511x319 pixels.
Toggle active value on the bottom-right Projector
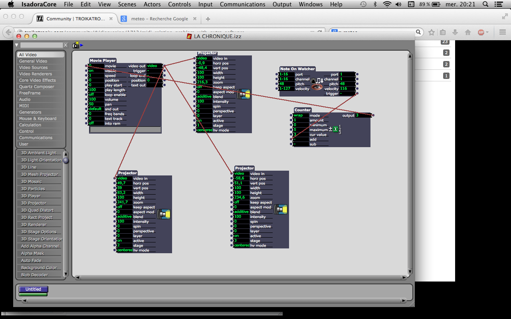242,236
